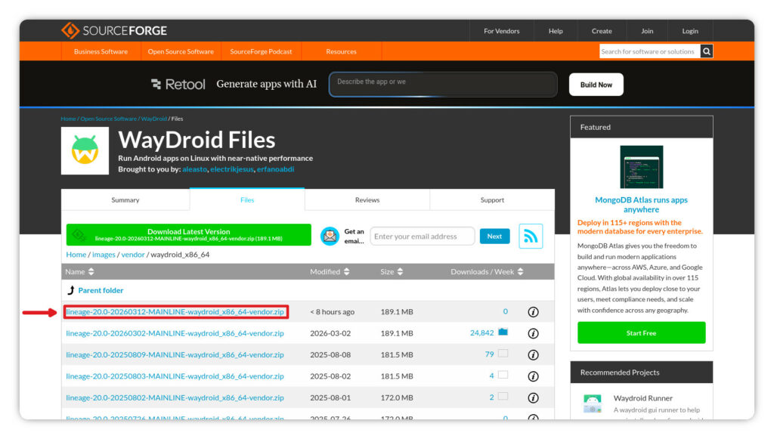Show info for lineage-20.0-20250809 vendor zip
Screen dimensions: 774x439
click(x=533, y=354)
